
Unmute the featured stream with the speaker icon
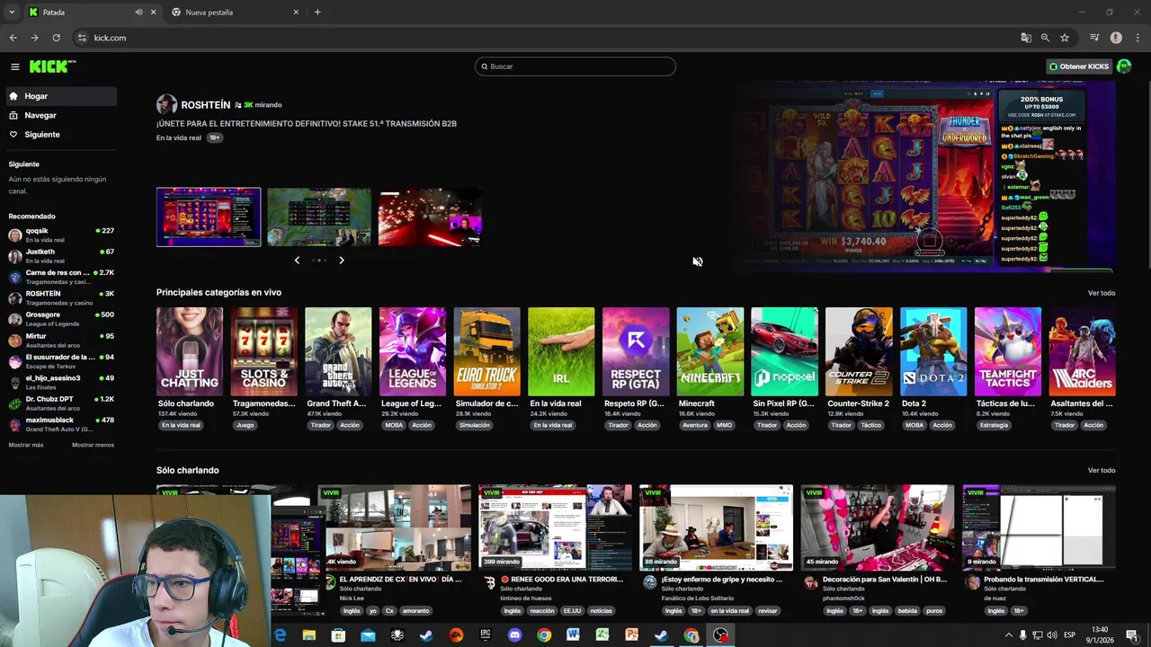[x=697, y=261]
